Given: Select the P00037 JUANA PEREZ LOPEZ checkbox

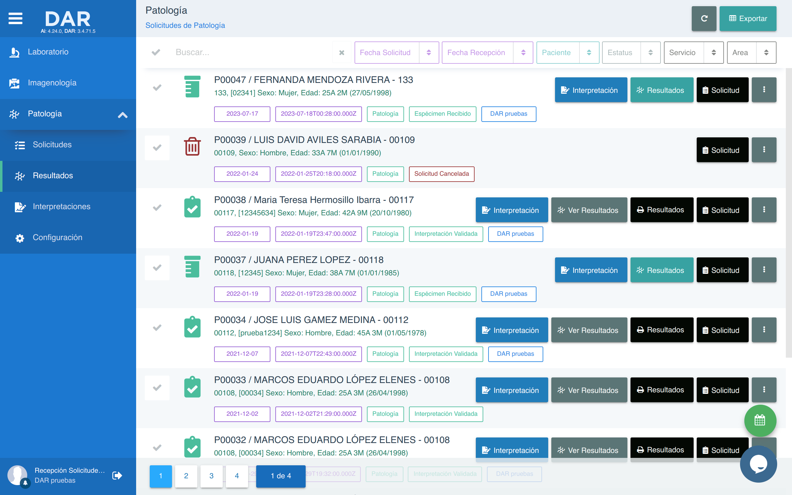Looking at the screenshot, I should tap(157, 268).
